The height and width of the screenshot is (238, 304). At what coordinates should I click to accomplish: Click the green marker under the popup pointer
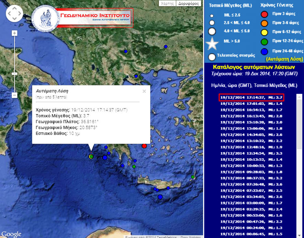(91, 156)
